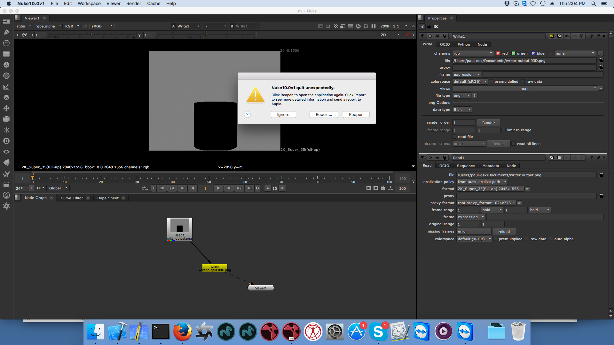Image resolution: width=614 pixels, height=345 pixels.
Task: Click Reopen in the crash dialog
Action: (356, 115)
